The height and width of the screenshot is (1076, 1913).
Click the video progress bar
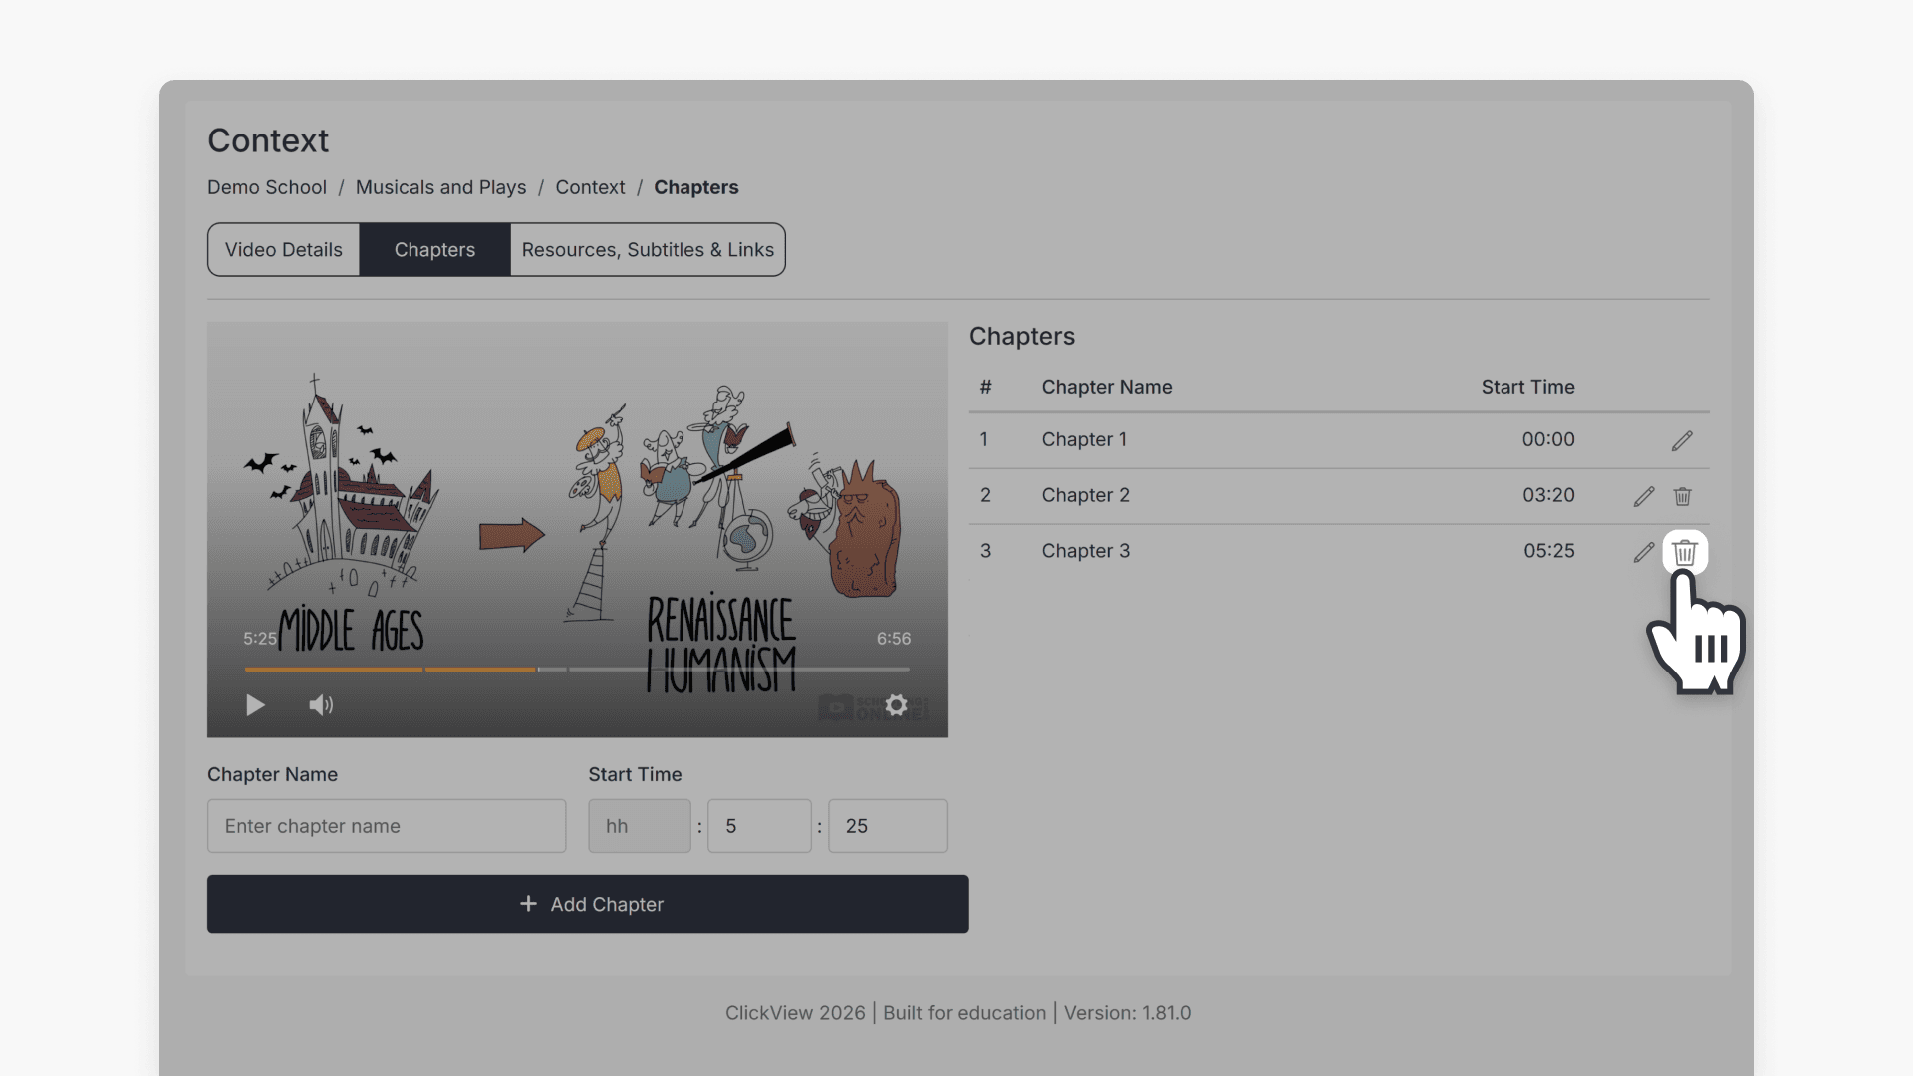click(x=576, y=669)
